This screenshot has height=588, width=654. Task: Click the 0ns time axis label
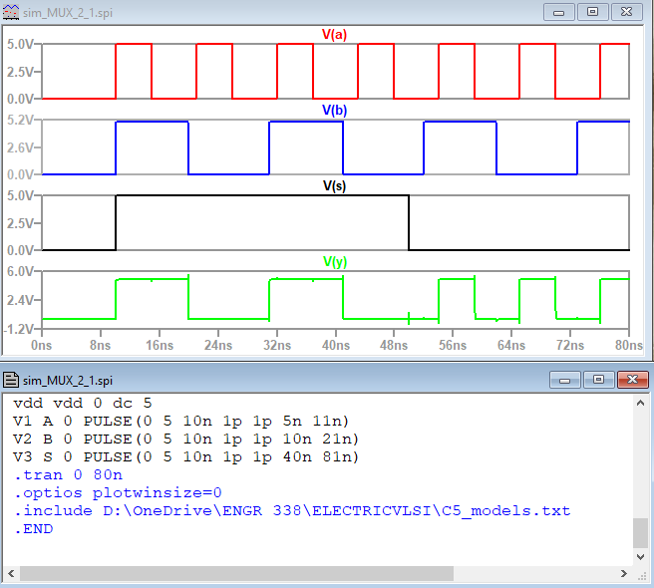pyautogui.click(x=41, y=345)
